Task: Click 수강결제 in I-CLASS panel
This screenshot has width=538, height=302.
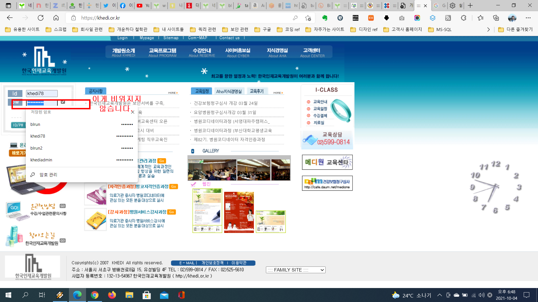Action: click(x=320, y=115)
